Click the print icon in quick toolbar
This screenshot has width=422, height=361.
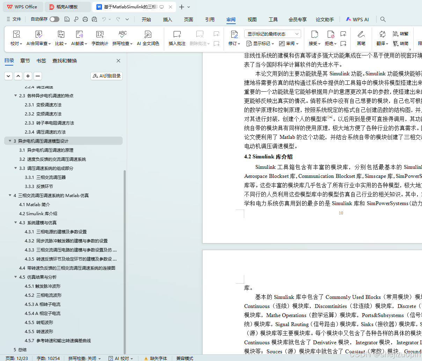(85, 19)
